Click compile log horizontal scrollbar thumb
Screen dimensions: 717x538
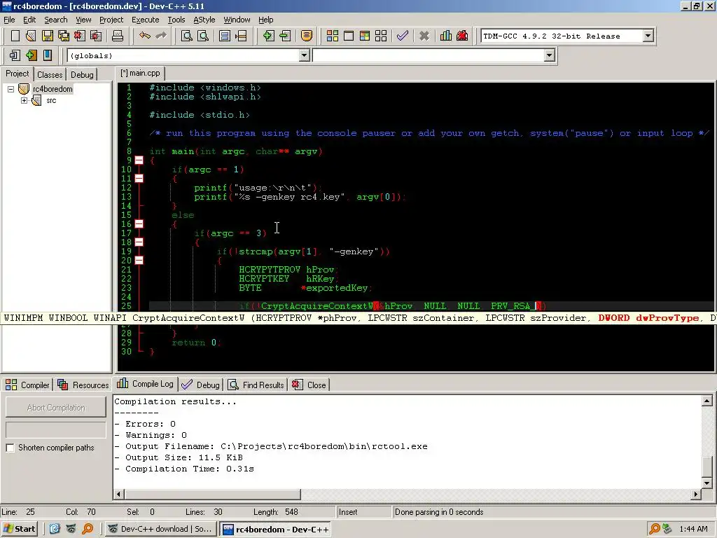[213, 494]
